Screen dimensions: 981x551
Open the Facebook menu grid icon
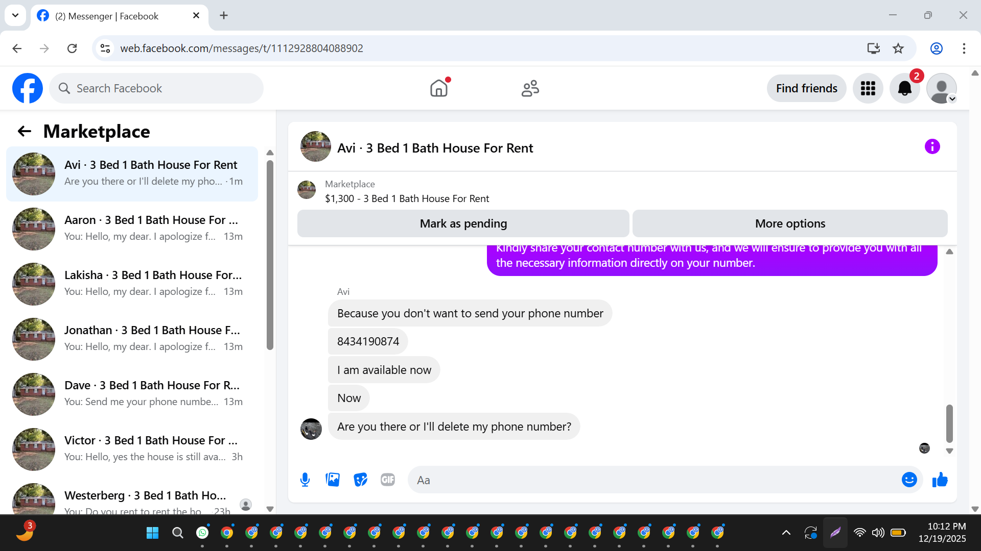[x=868, y=88]
